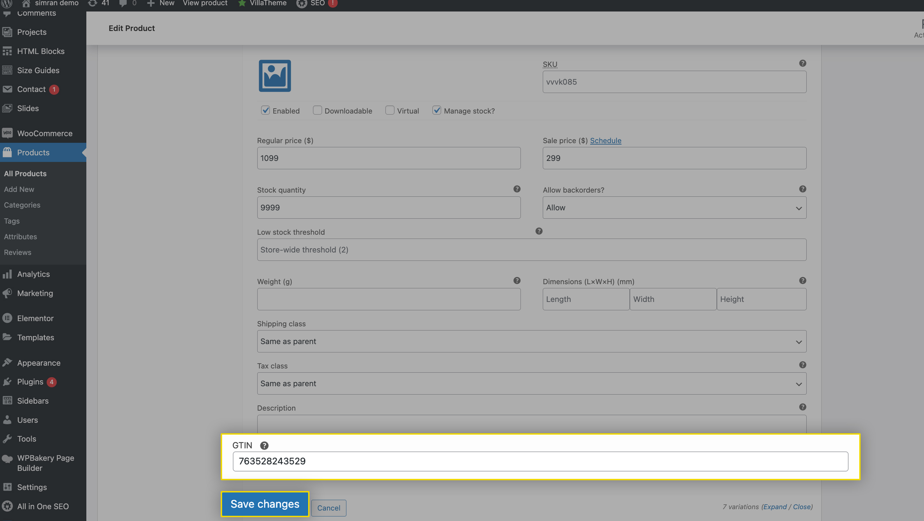Click the Sale price input field
This screenshot has height=521, width=924.
click(x=674, y=158)
